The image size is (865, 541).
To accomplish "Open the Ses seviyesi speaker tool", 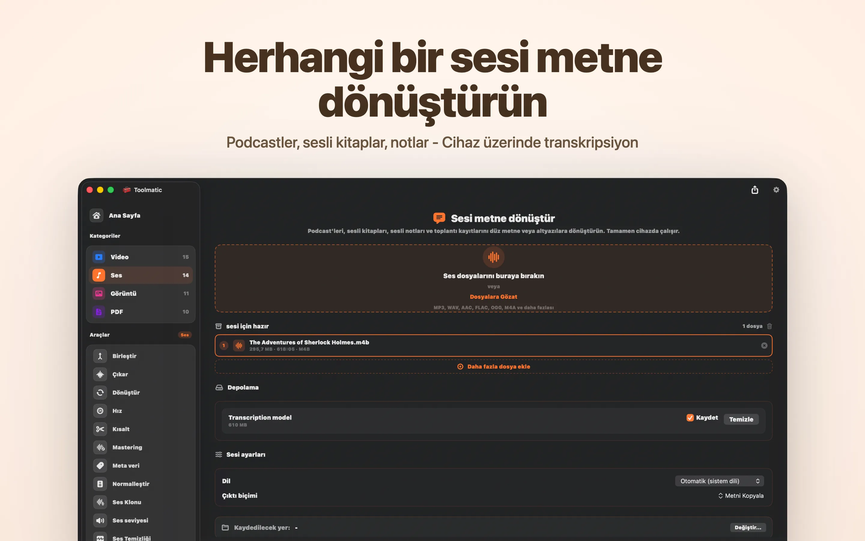I will pos(141,520).
